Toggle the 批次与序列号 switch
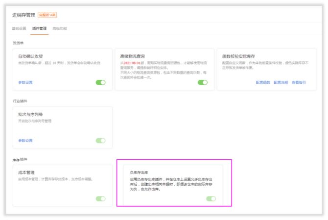The height and width of the screenshot is (220, 328). 100,141
